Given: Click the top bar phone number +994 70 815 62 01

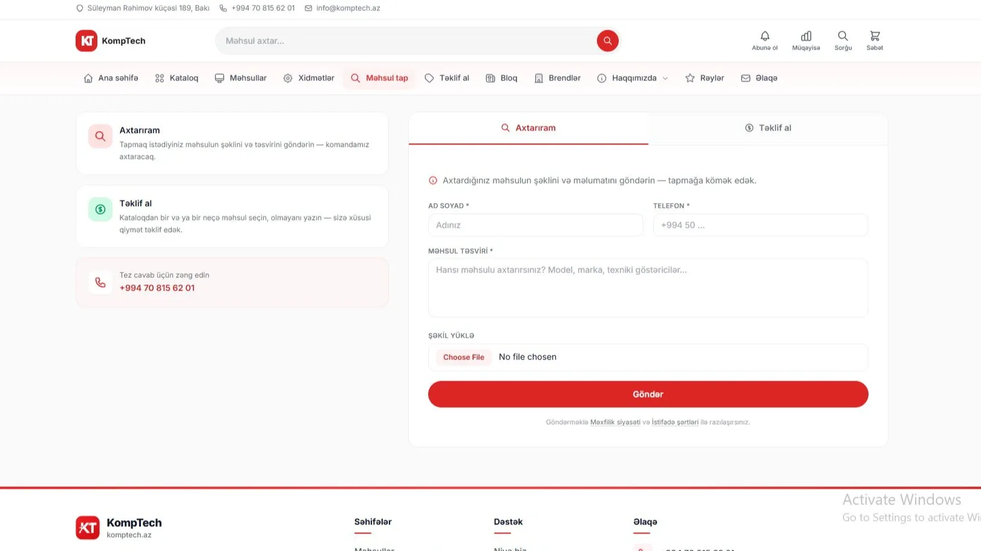Looking at the screenshot, I should coord(263,8).
